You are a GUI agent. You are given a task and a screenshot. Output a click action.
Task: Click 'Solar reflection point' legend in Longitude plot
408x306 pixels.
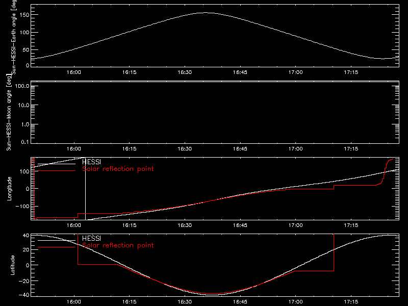pyautogui.click(x=118, y=169)
